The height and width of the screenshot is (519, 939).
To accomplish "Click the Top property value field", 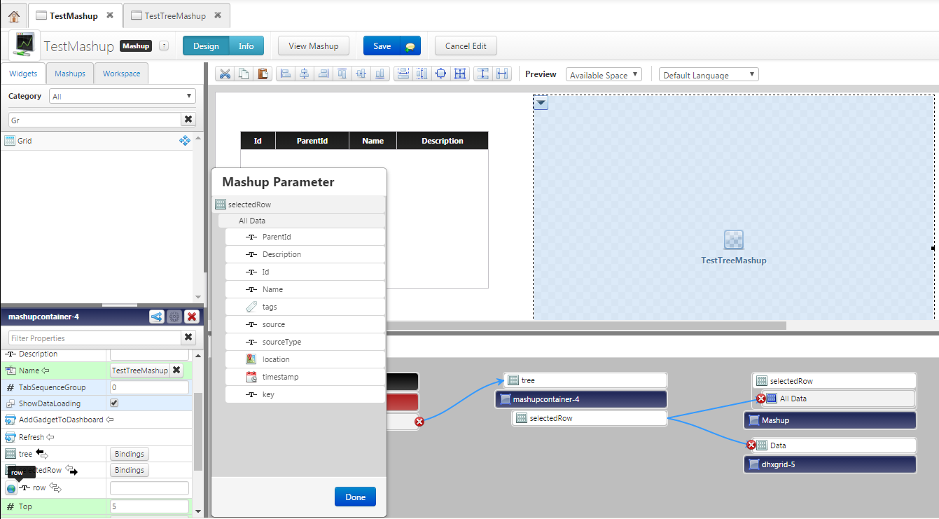I will [149, 506].
